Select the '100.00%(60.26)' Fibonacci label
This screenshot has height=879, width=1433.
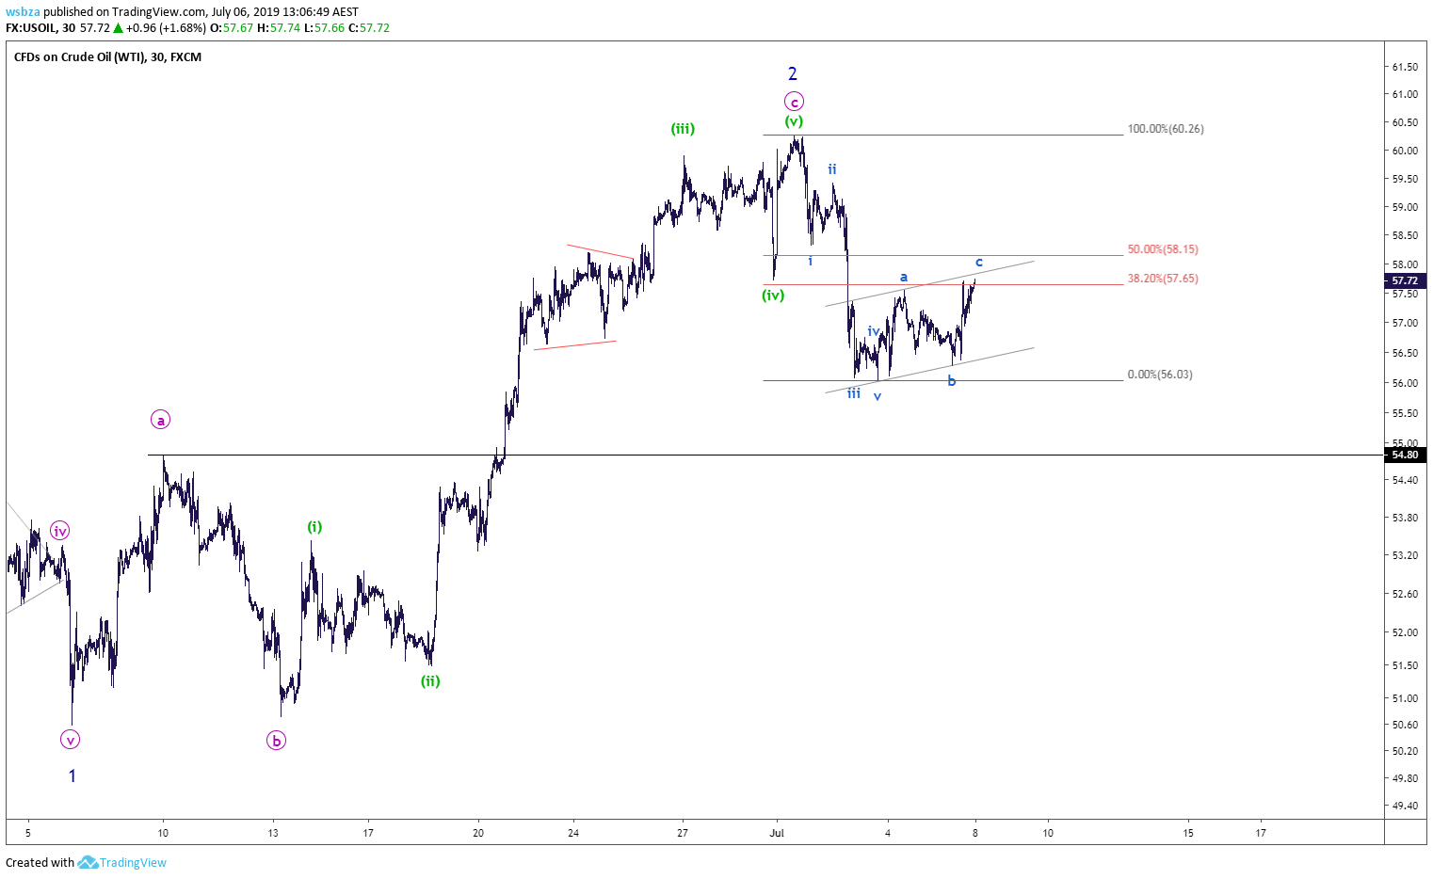1166,129
